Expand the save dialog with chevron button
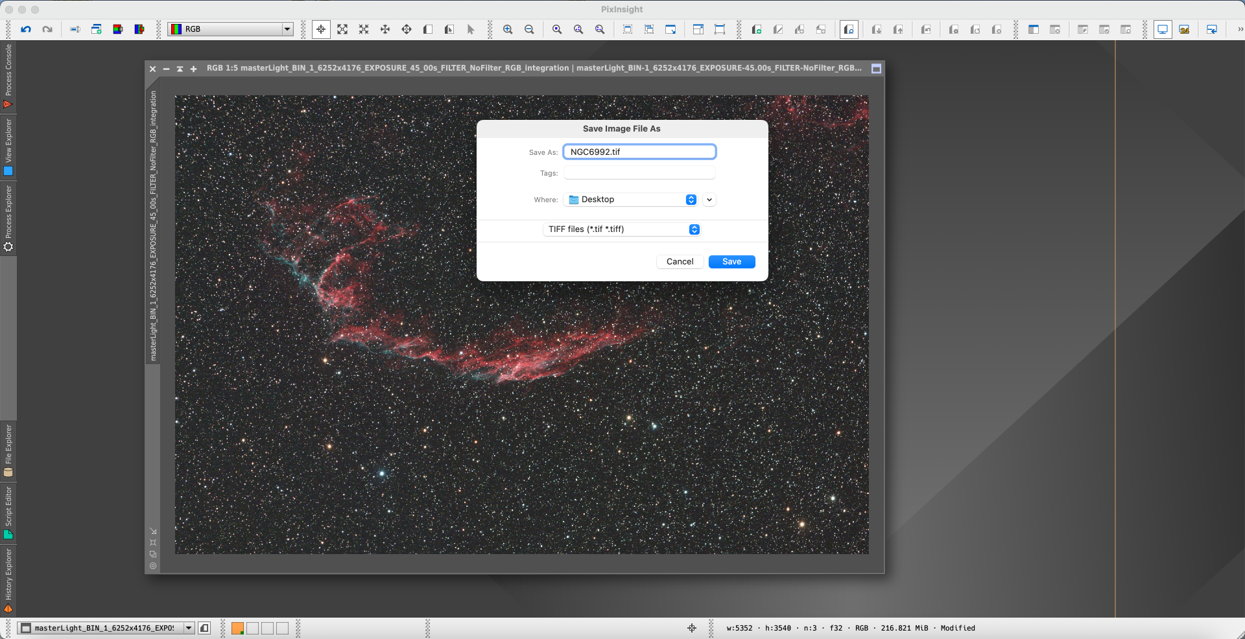Image resolution: width=1245 pixels, height=639 pixels. 709,200
